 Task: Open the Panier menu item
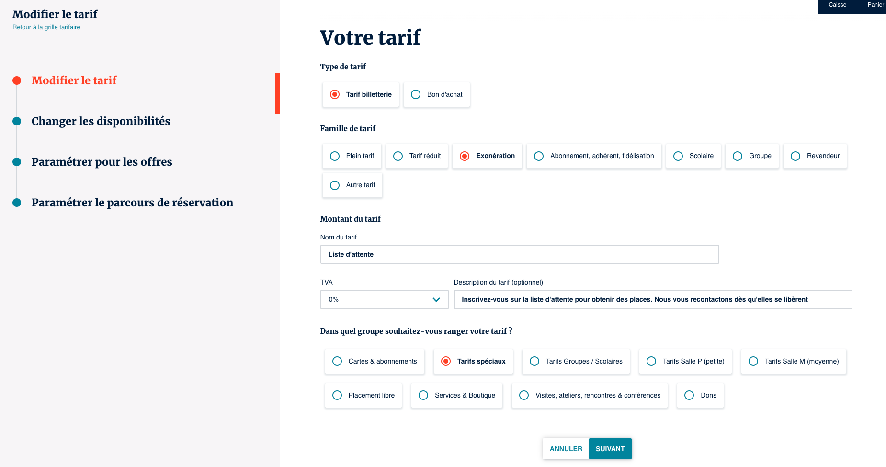pyautogui.click(x=875, y=5)
